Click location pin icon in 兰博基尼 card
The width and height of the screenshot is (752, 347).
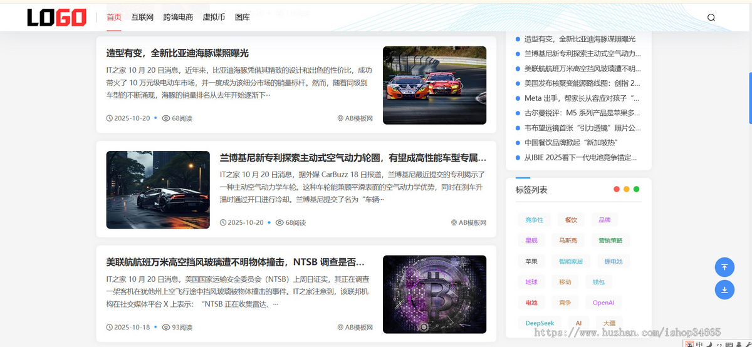[x=454, y=223]
